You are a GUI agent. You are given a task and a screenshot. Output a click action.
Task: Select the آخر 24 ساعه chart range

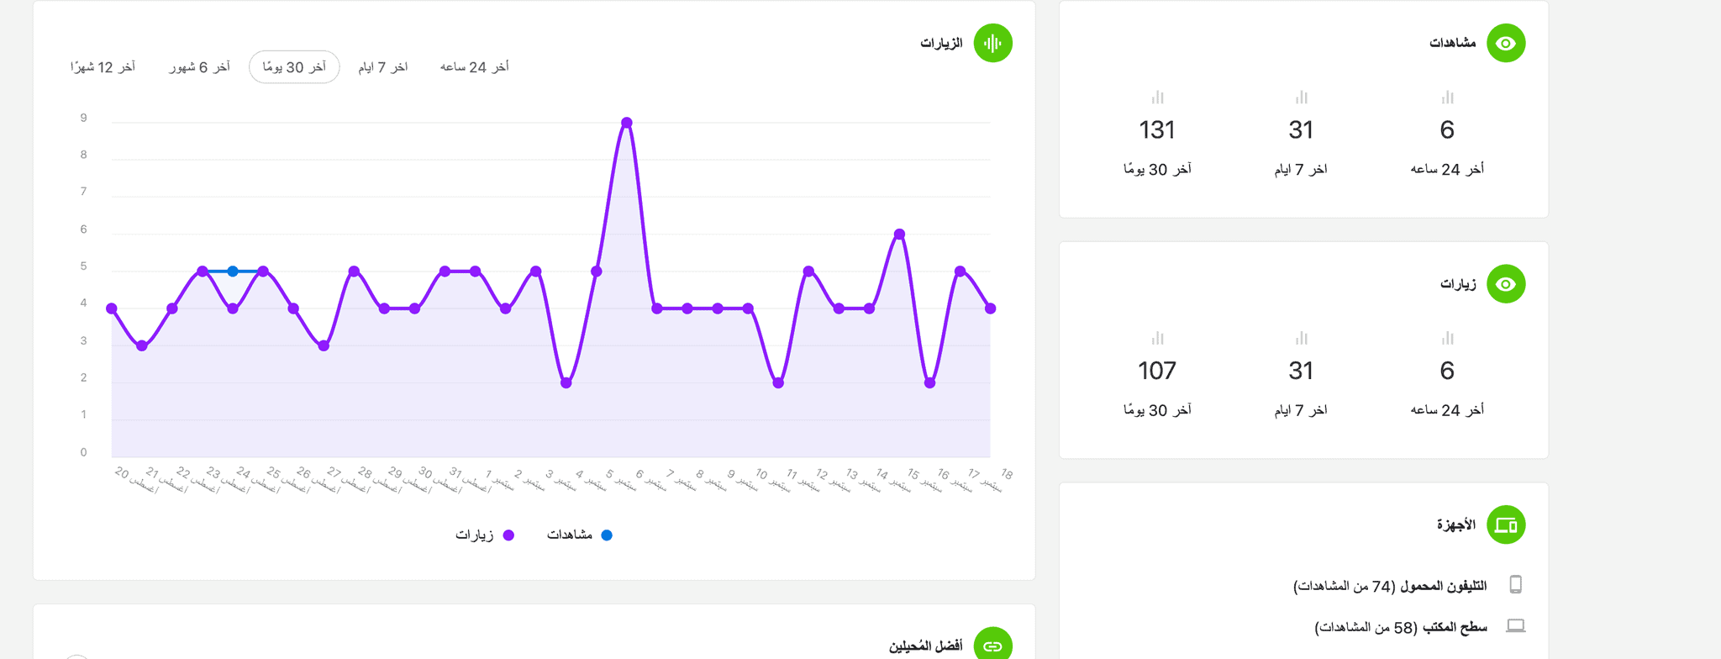click(474, 67)
